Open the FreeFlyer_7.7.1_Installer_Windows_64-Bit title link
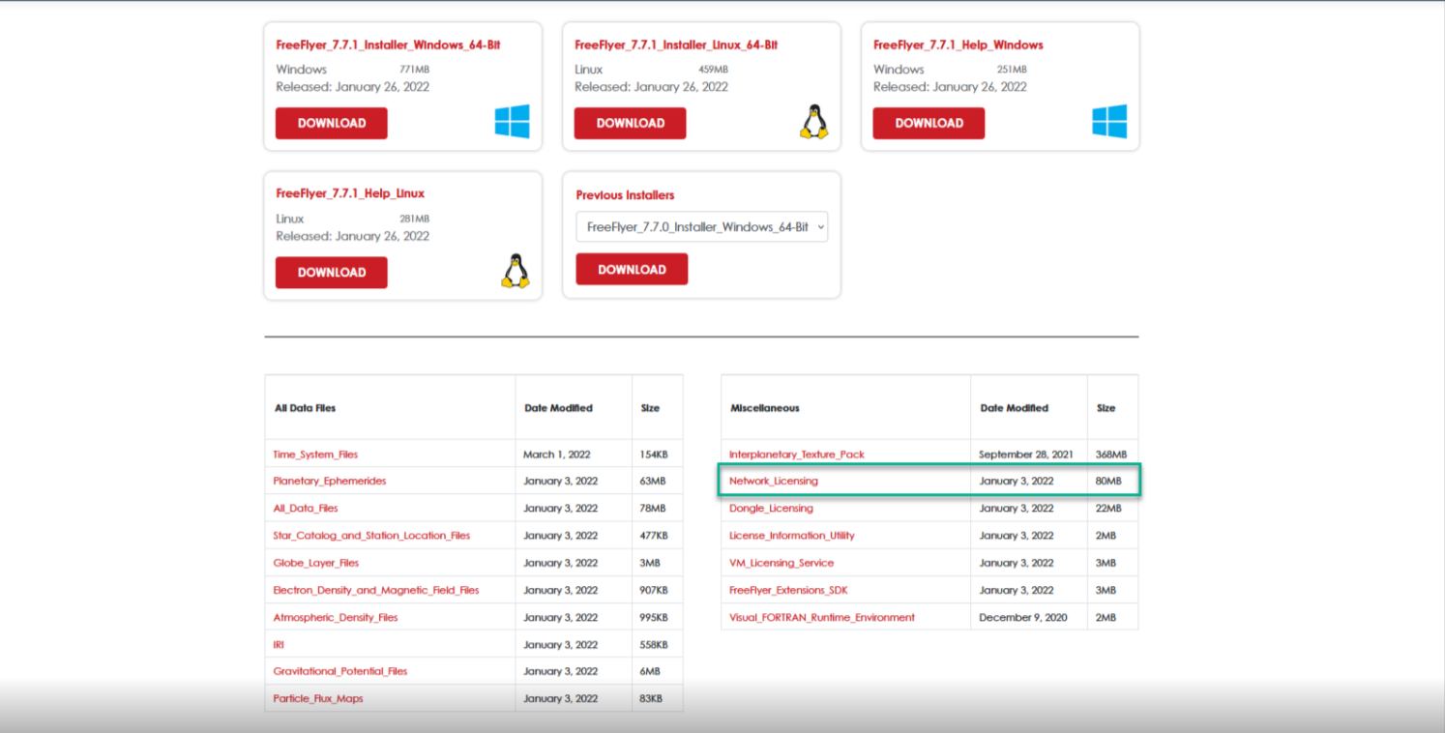Screen dimensions: 1445x733 388,44
